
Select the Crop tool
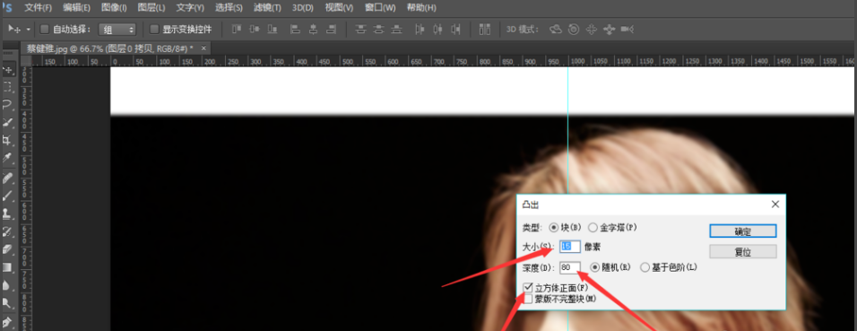8,140
